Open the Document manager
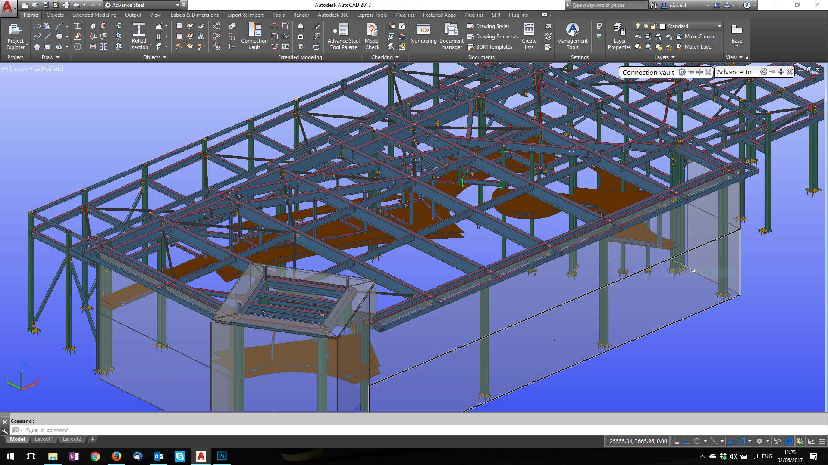This screenshot has height=465, width=828. click(x=451, y=37)
